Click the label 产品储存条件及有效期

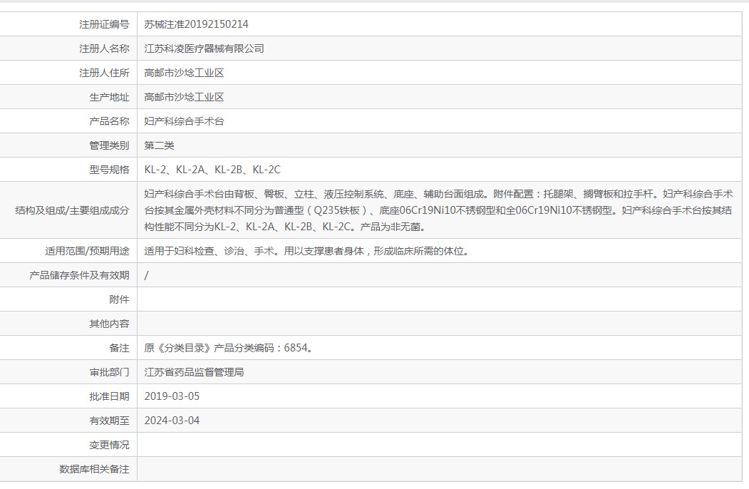tap(79, 275)
